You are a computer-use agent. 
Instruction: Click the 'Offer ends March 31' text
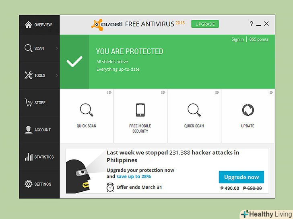click(139, 187)
